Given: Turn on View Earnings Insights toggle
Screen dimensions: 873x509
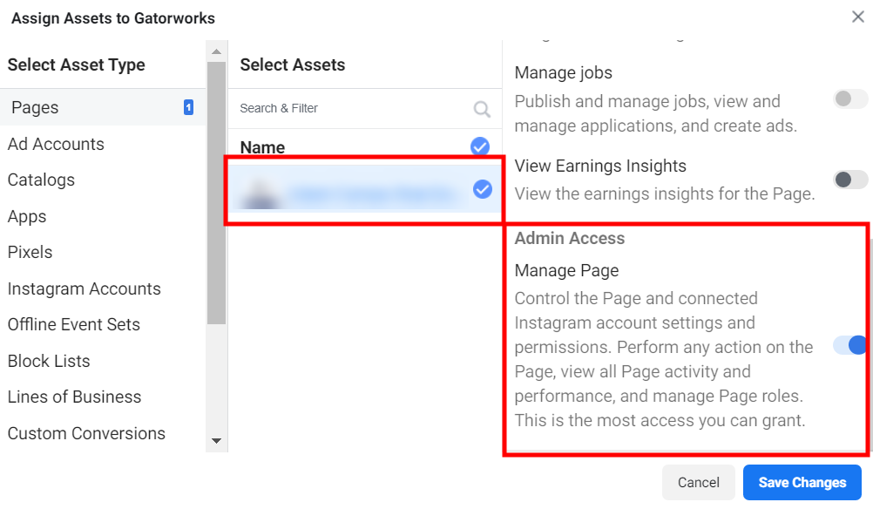Looking at the screenshot, I should (x=850, y=180).
